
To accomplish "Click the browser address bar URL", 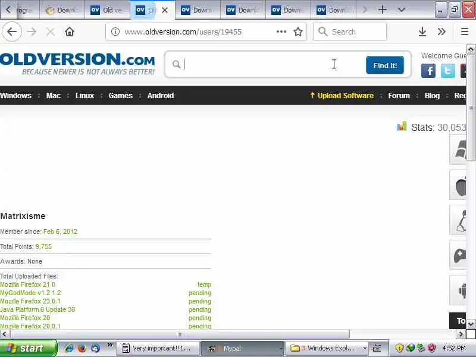I will (x=183, y=32).
